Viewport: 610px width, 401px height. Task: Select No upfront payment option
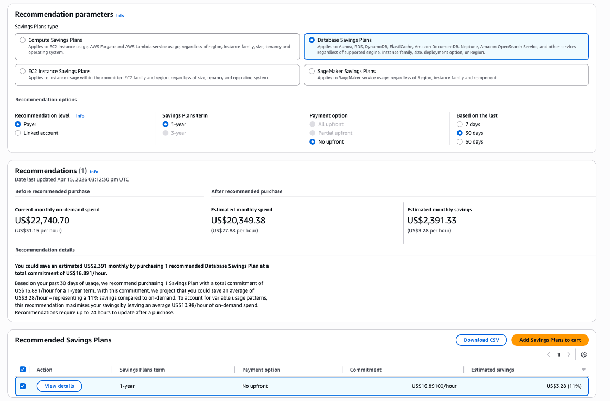[x=313, y=142]
